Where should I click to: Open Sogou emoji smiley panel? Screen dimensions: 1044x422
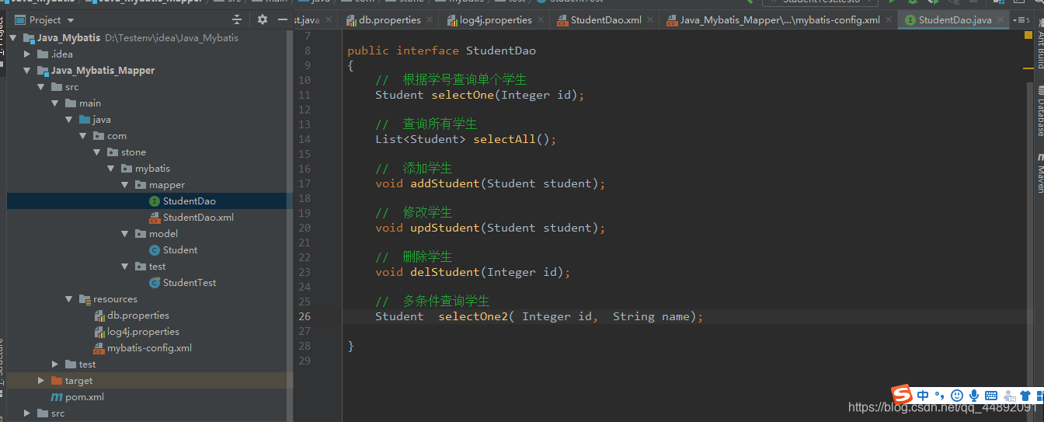[957, 396]
